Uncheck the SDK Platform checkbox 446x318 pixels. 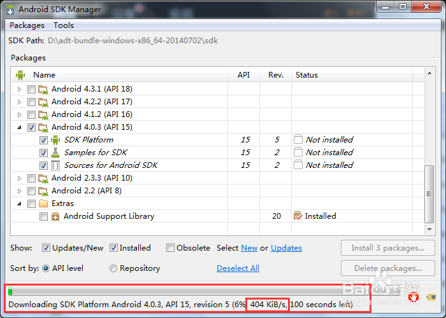(43, 141)
